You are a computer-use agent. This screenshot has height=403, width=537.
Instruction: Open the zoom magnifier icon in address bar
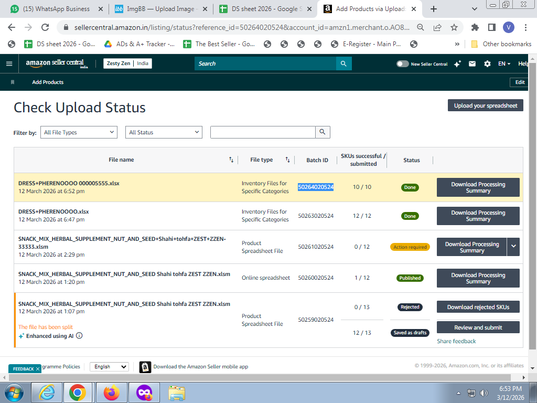pyautogui.click(x=421, y=27)
